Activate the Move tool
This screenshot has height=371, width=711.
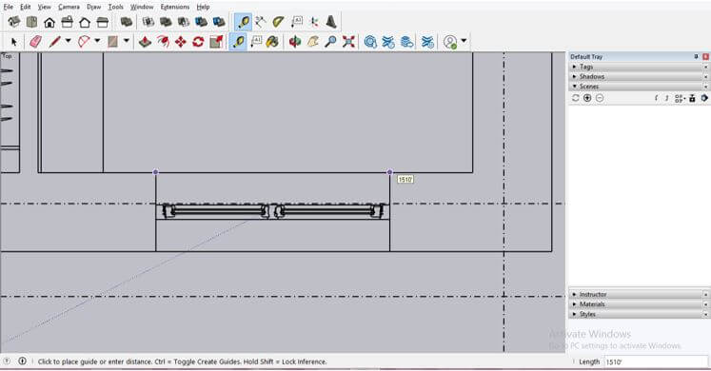pos(181,42)
